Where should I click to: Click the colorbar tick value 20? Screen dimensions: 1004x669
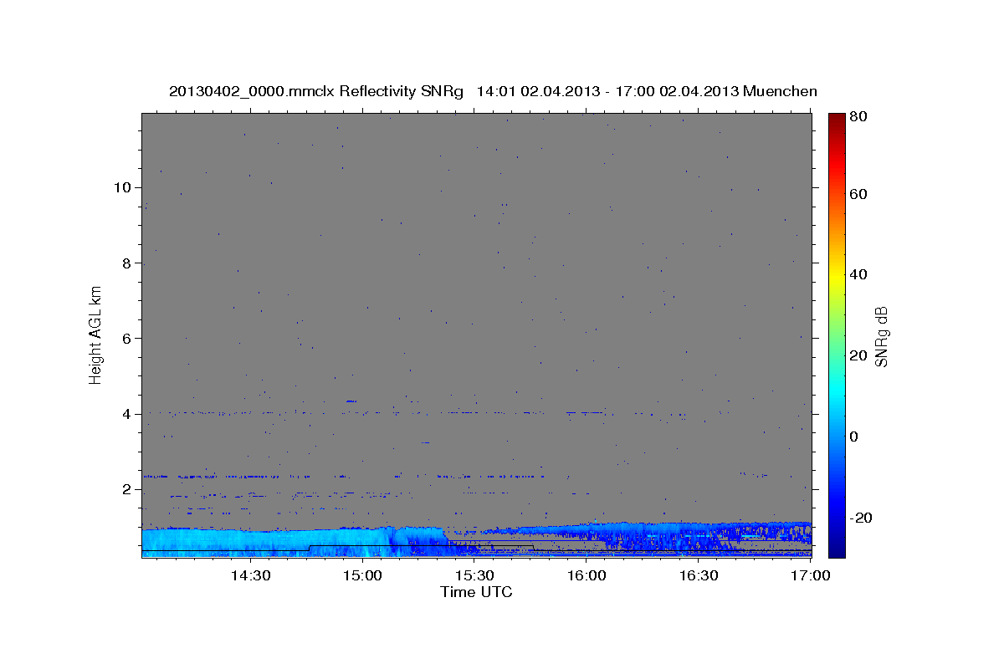click(x=860, y=355)
